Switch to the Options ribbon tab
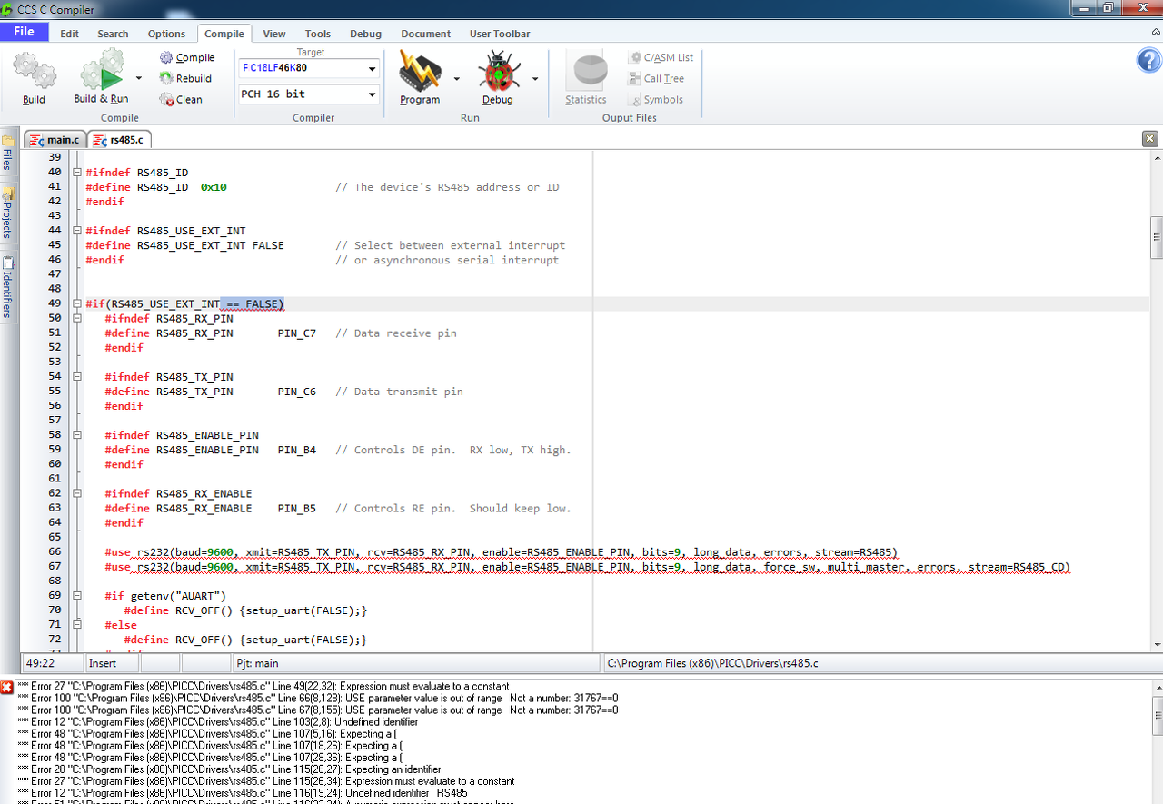 point(166,34)
